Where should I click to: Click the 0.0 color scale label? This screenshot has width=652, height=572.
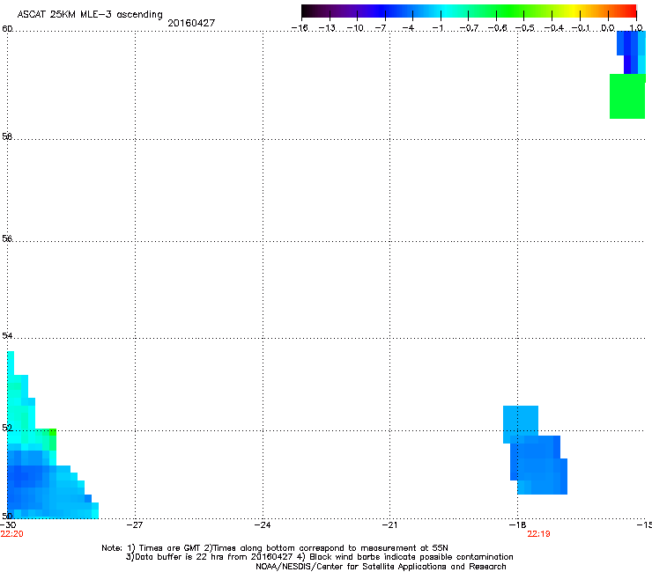(x=608, y=28)
